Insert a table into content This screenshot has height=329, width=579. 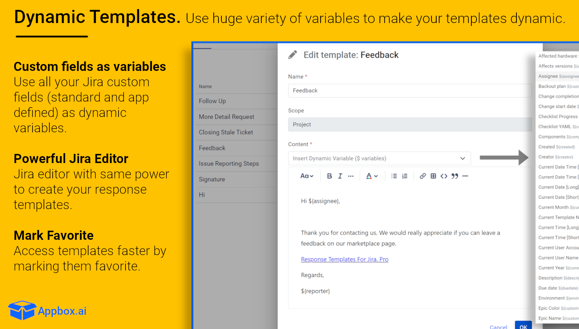[x=433, y=176]
